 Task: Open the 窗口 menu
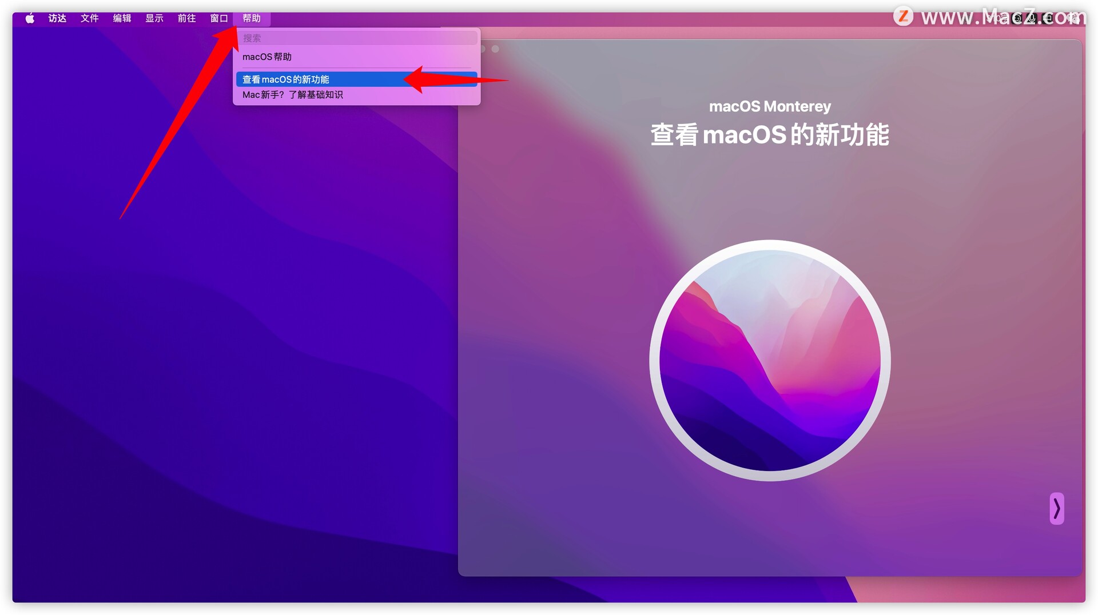[x=219, y=18]
